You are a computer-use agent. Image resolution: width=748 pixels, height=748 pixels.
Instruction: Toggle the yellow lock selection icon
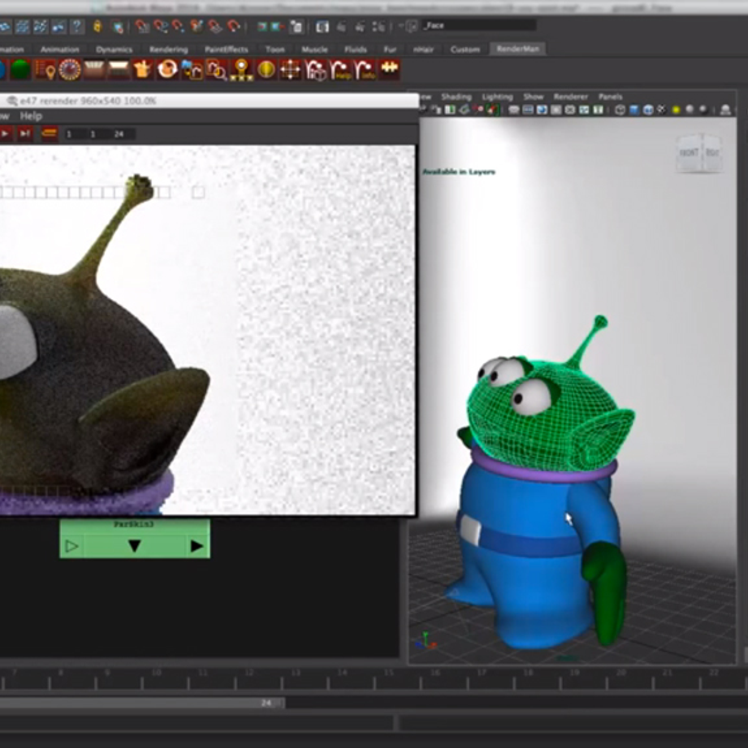coord(97,26)
